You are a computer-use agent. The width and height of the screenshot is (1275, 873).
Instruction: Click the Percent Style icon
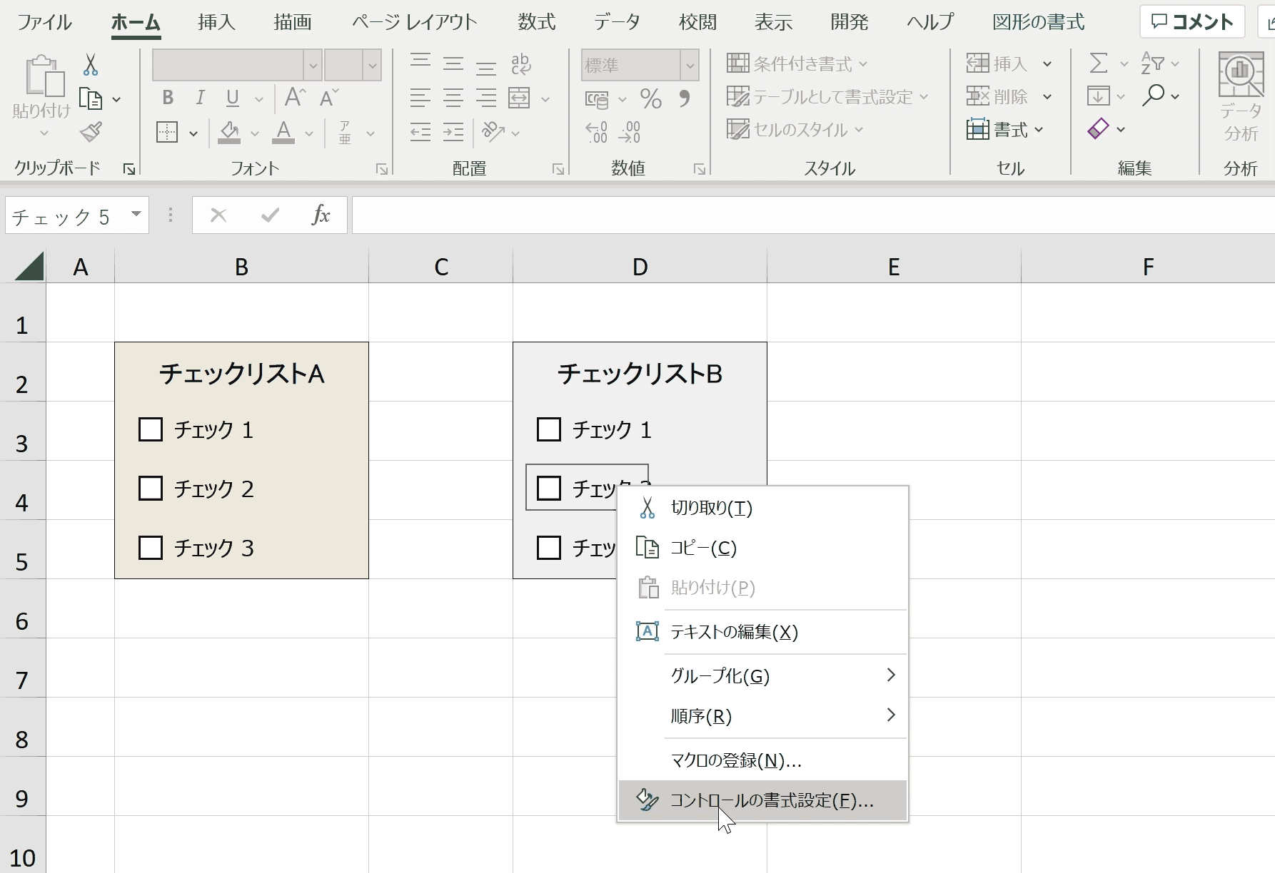(650, 98)
